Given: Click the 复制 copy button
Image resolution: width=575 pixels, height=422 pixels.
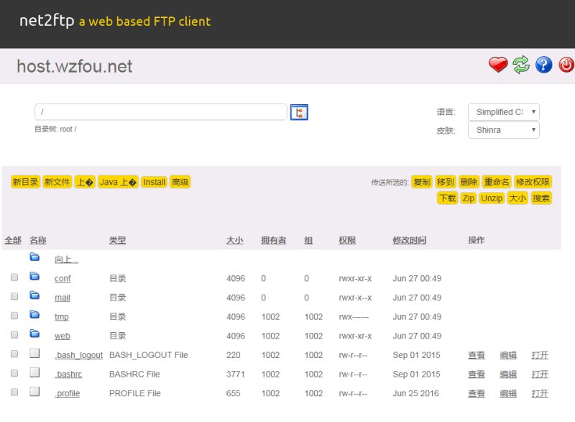Looking at the screenshot, I should [x=422, y=182].
